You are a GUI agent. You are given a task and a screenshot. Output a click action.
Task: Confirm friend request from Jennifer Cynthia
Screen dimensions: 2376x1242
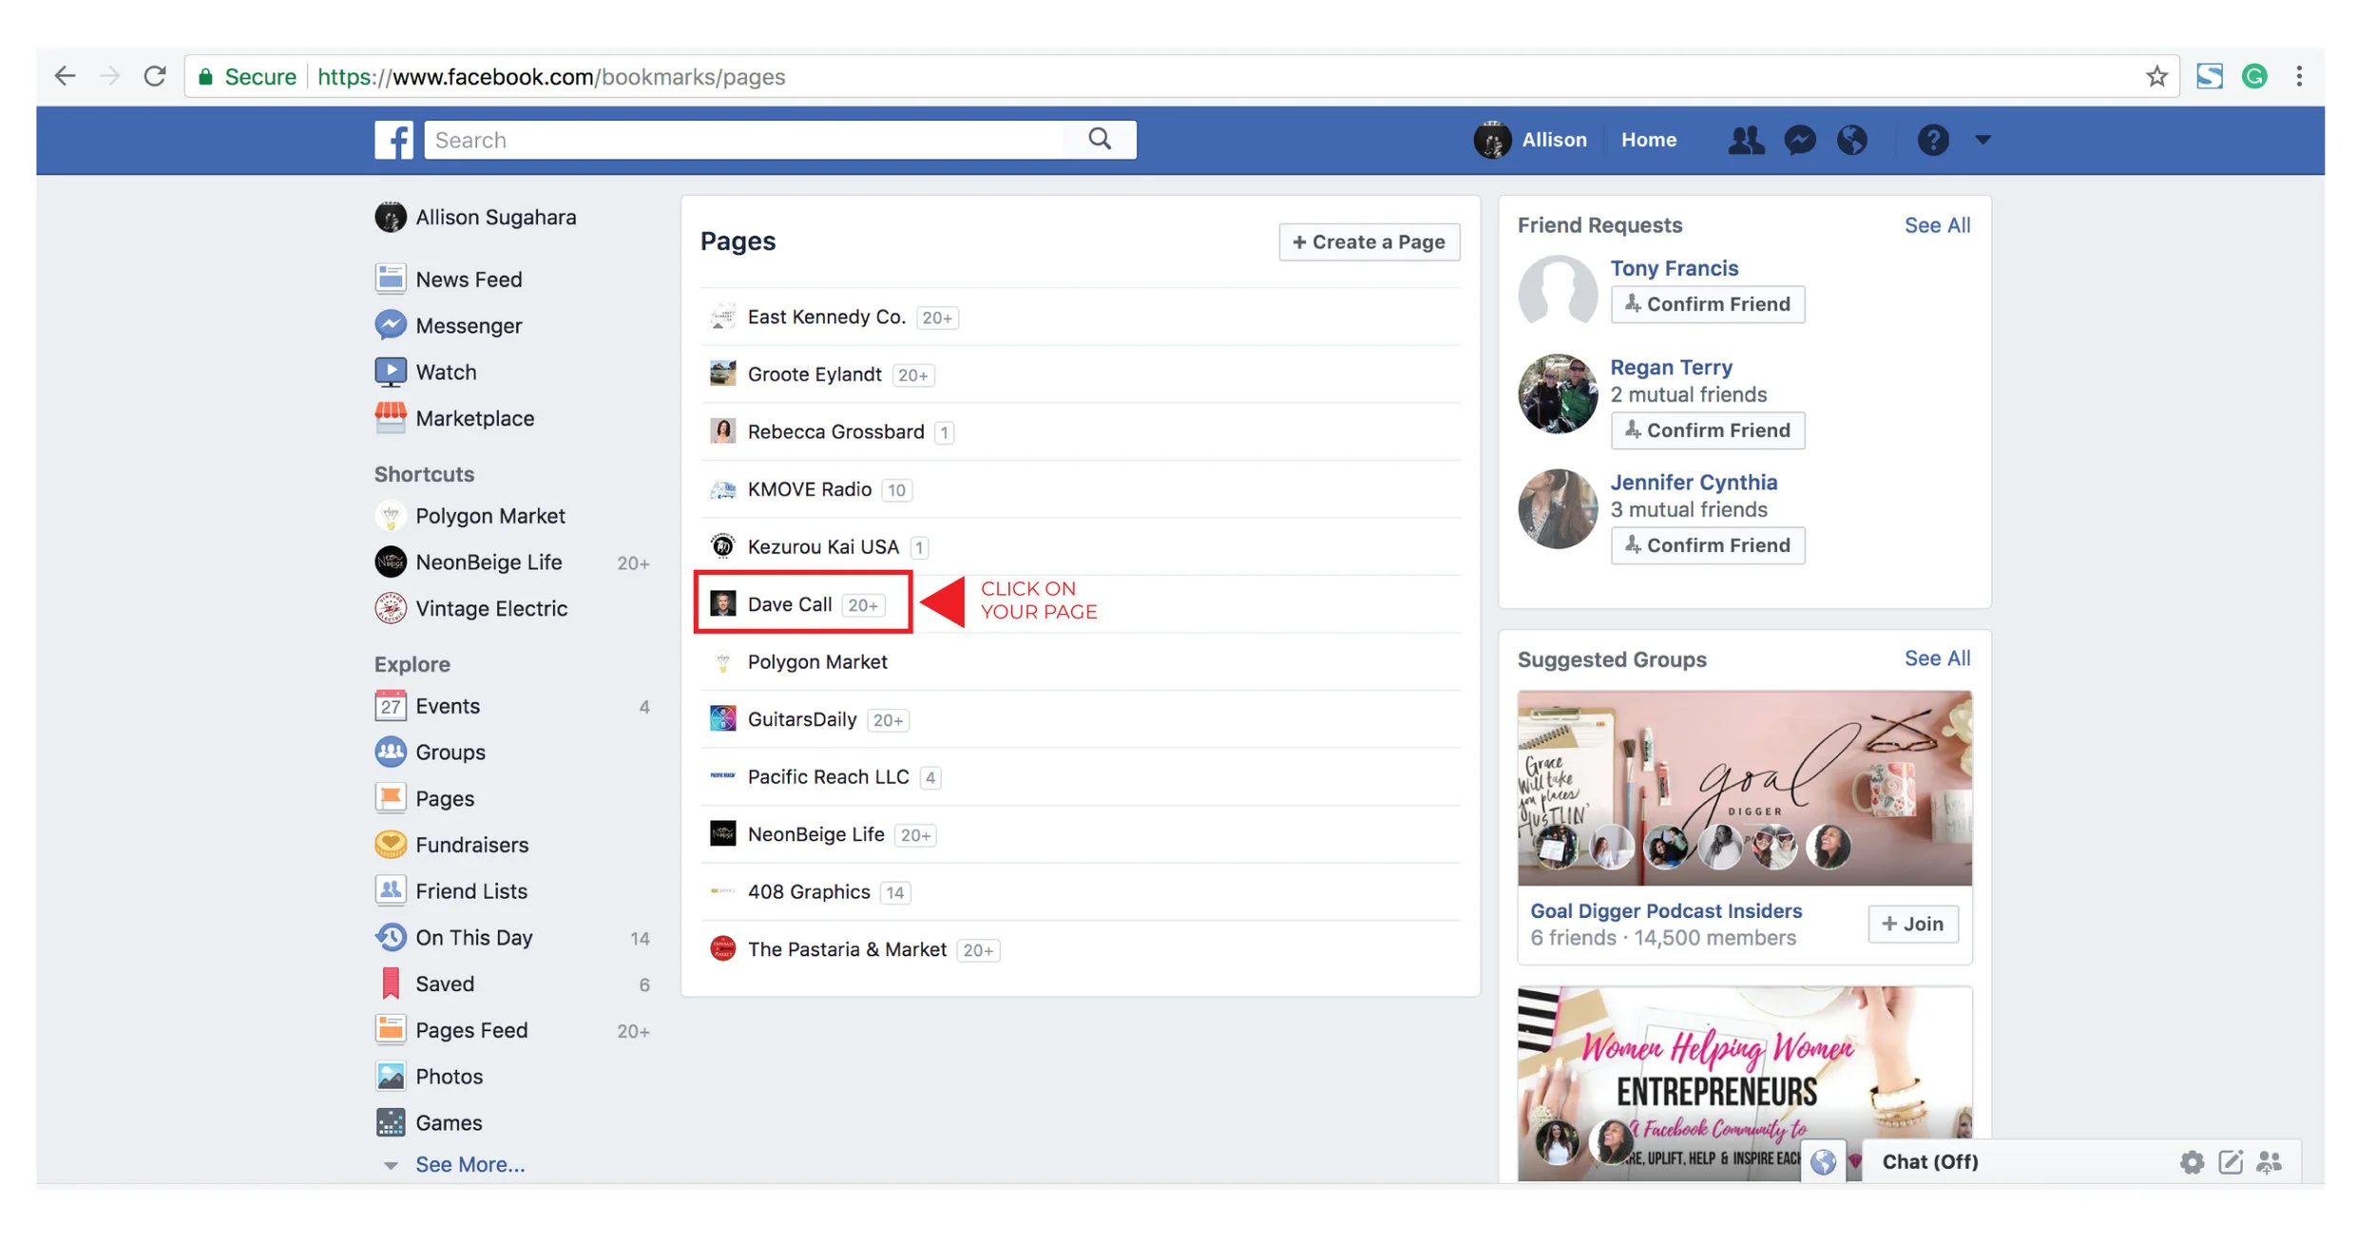1707,545
